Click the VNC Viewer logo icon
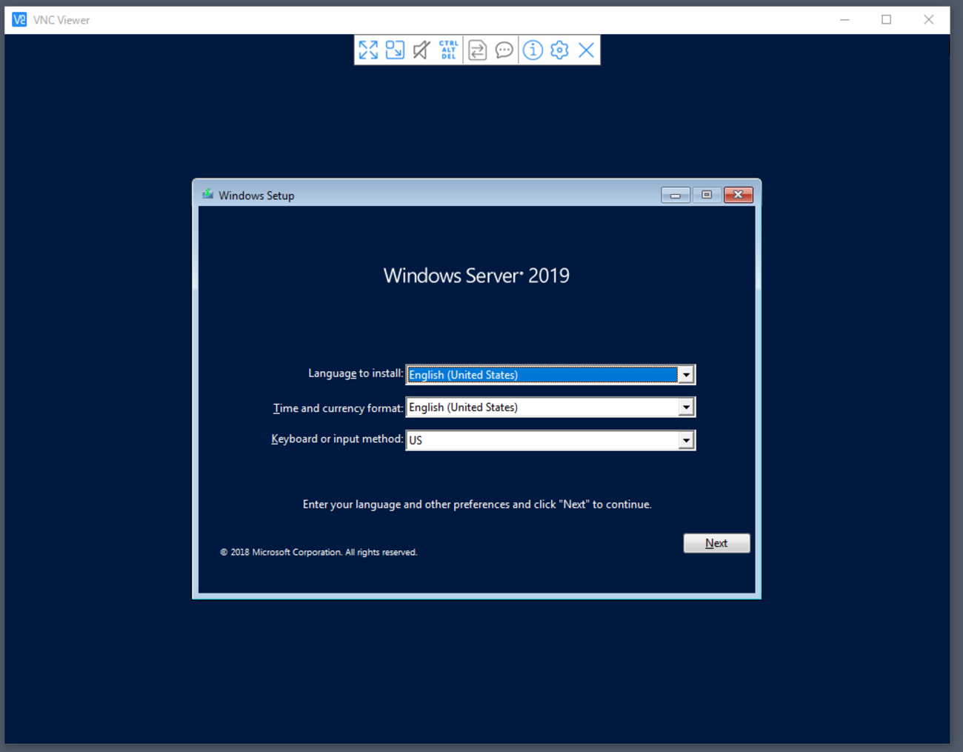The image size is (963, 752). click(x=19, y=20)
